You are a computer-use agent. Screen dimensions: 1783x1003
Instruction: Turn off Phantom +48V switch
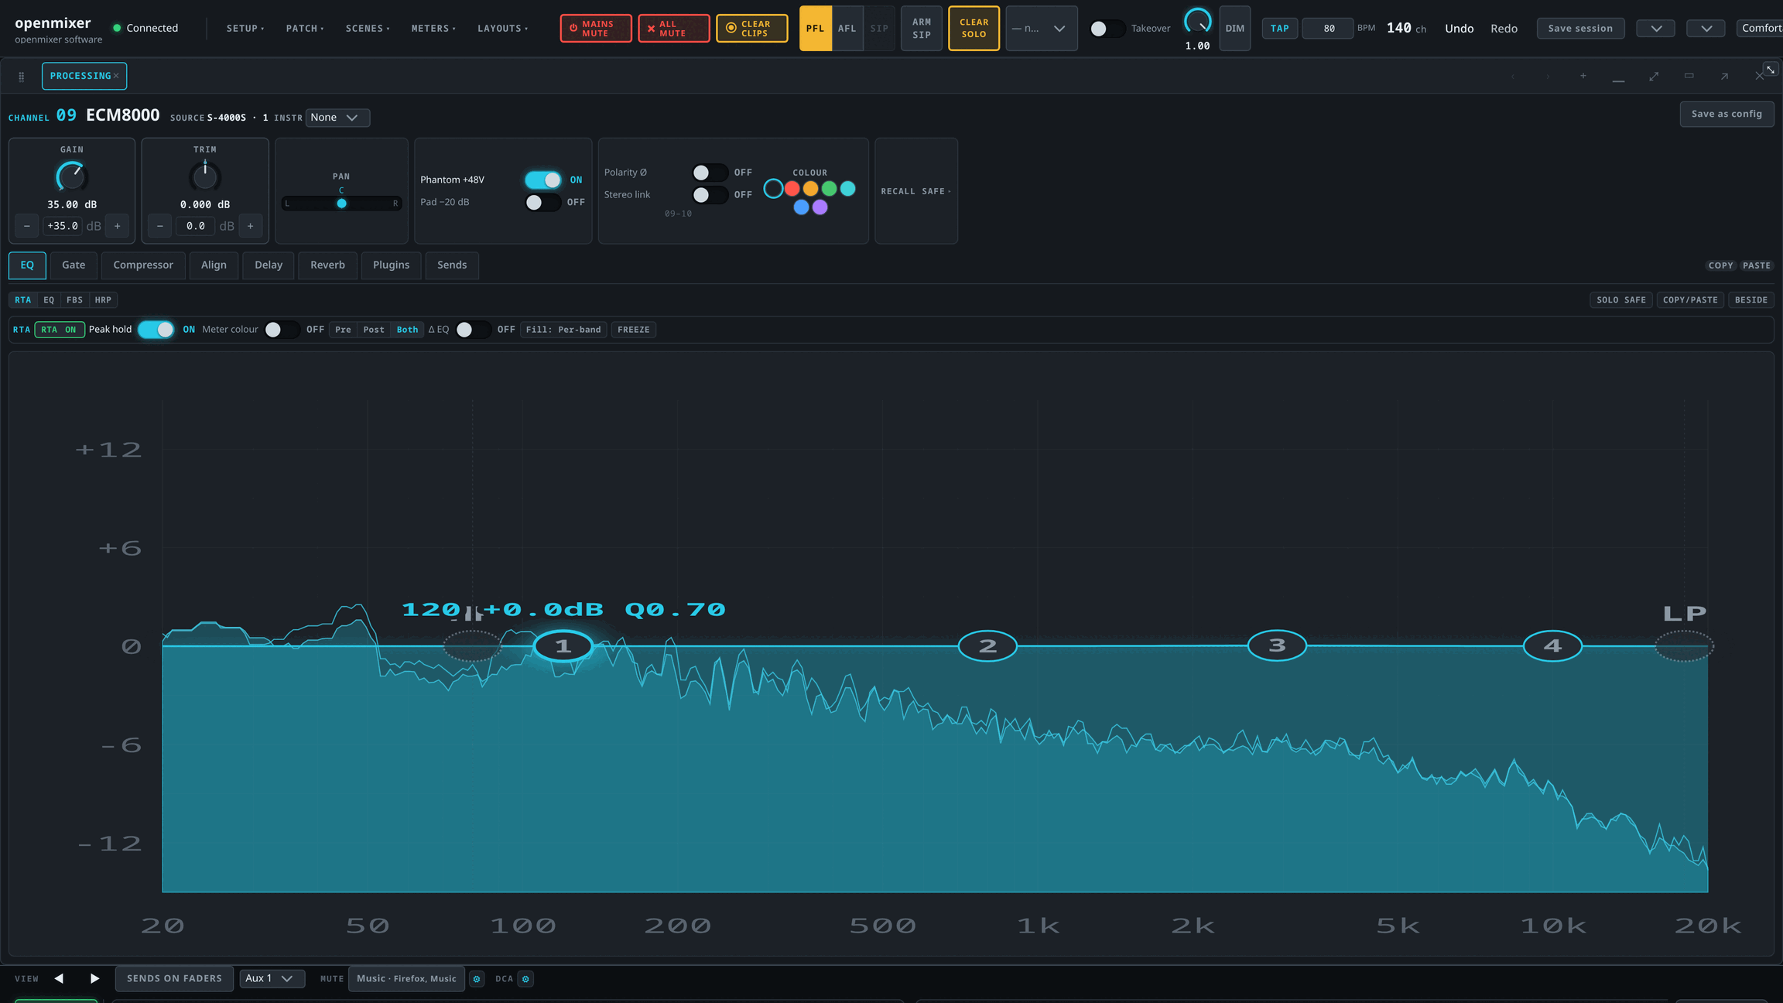pos(543,180)
